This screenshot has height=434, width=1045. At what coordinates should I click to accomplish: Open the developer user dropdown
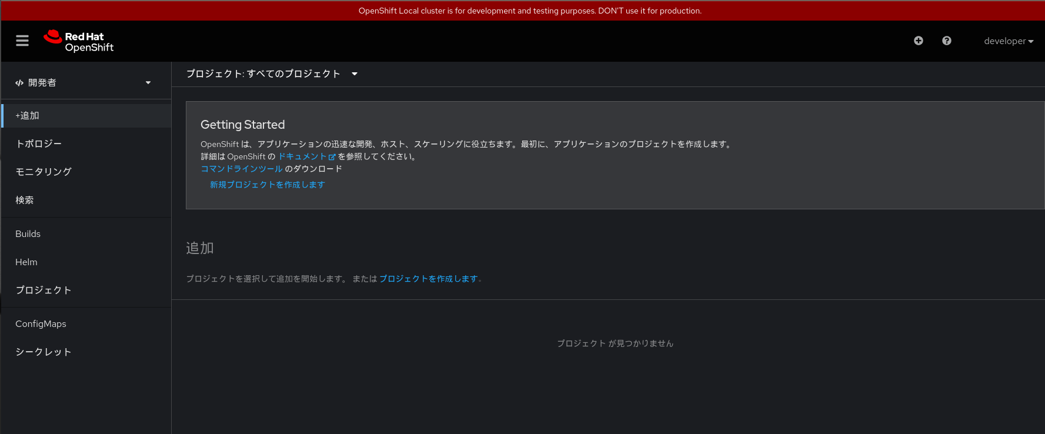1009,41
